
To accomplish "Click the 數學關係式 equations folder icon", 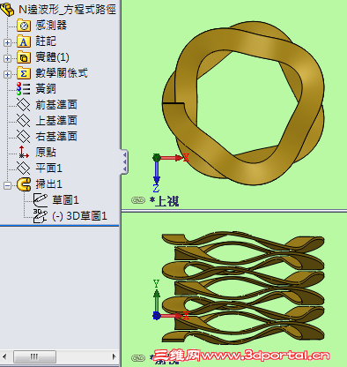I will pyautogui.click(x=24, y=73).
